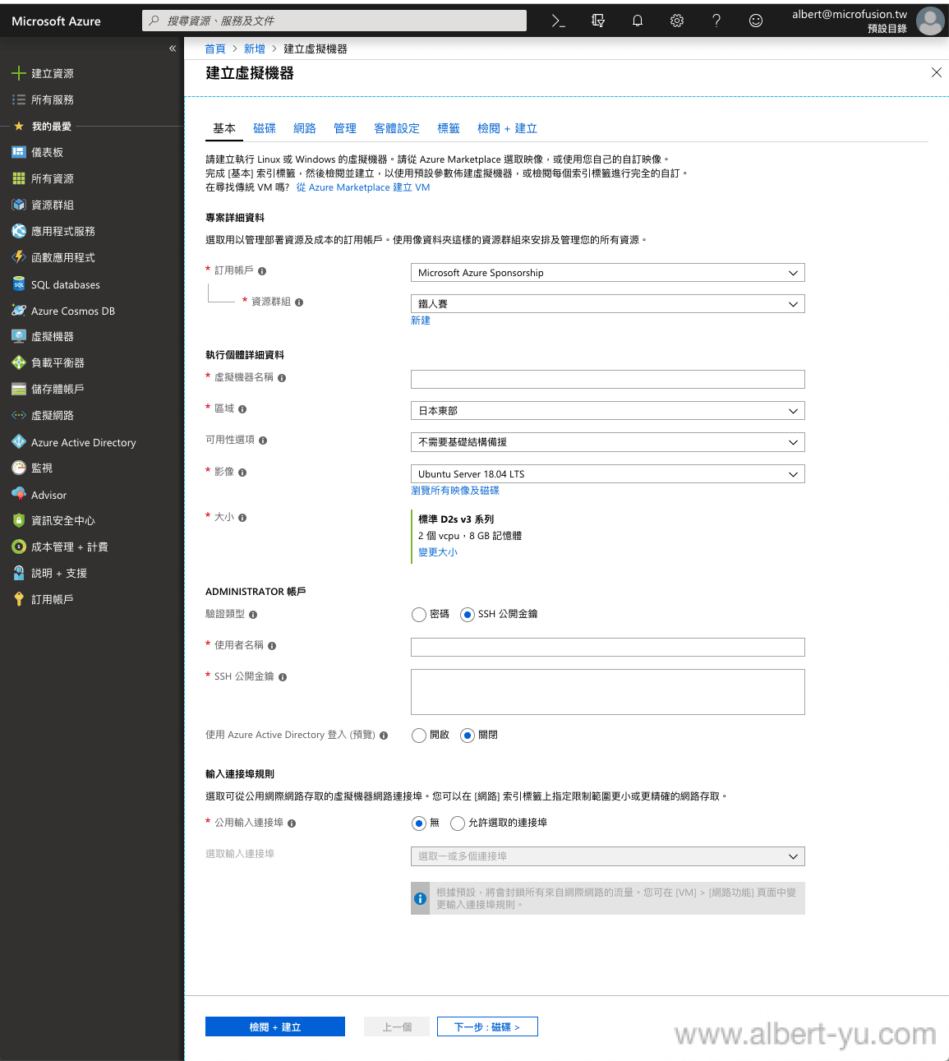Click the 檢閱 + 建立 blue button

pos(275,1026)
